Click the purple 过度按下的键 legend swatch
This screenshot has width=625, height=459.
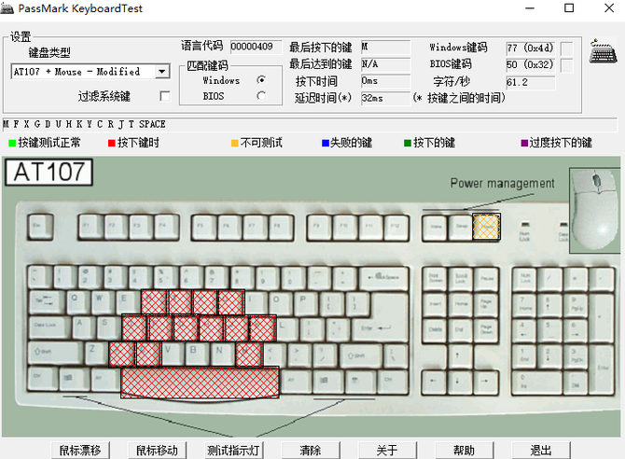(524, 143)
